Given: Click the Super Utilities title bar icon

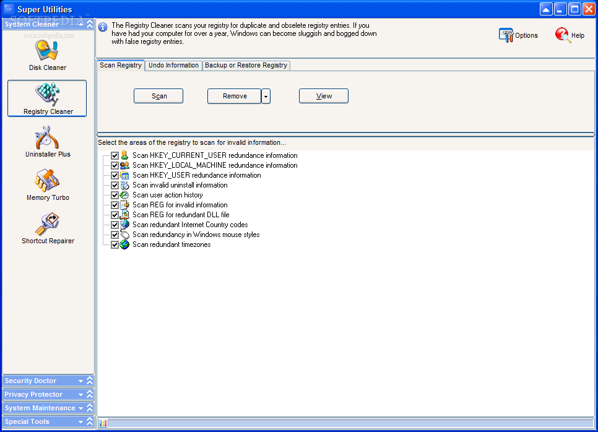Looking at the screenshot, I should (9, 9).
